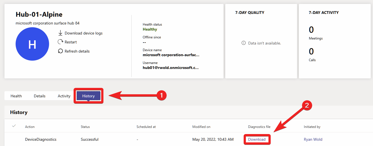Click the Data isn't available message

(265, 43)
